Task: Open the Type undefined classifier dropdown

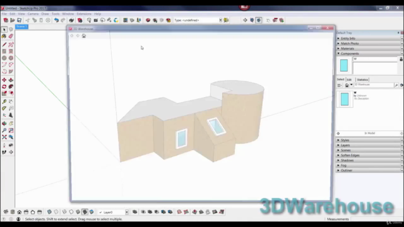Action: pyautogui.click(x=220, y=20)
